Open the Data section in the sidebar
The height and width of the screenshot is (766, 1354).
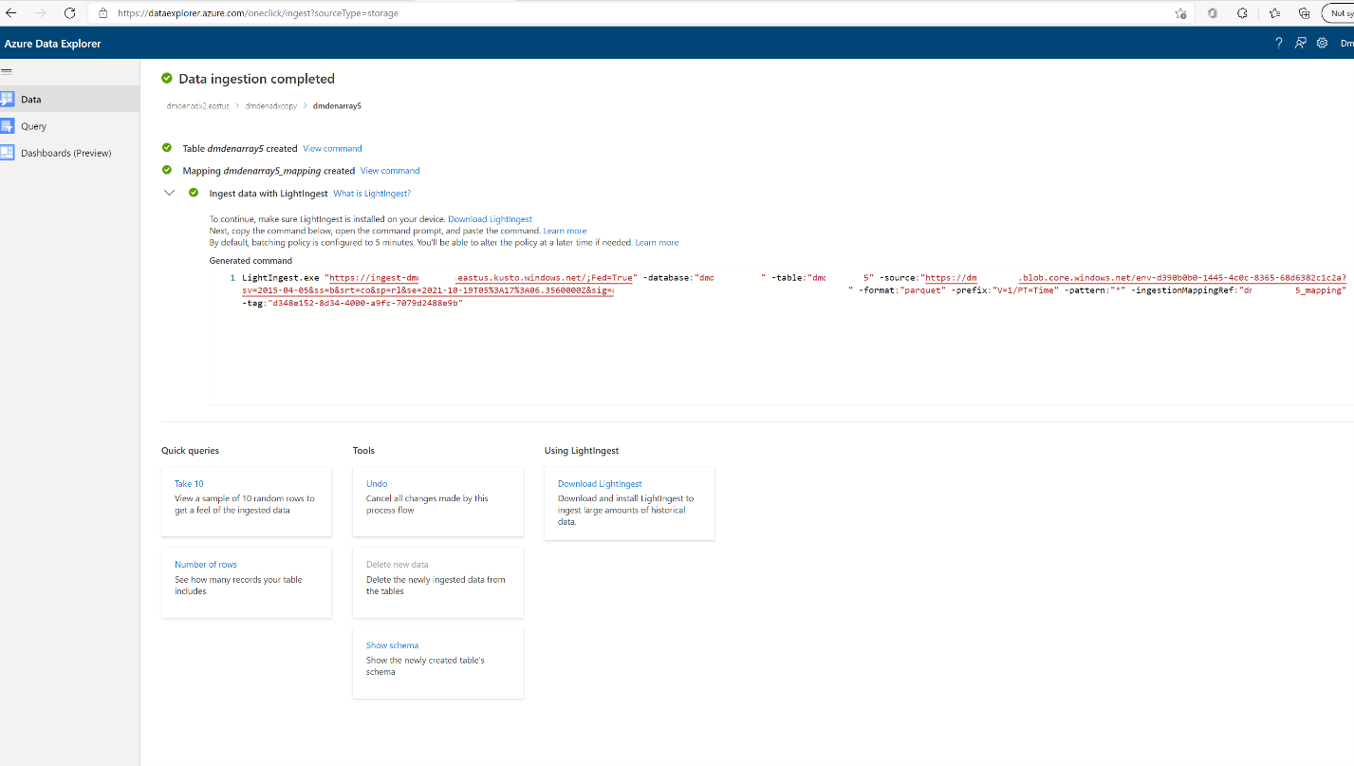[69, 99]
